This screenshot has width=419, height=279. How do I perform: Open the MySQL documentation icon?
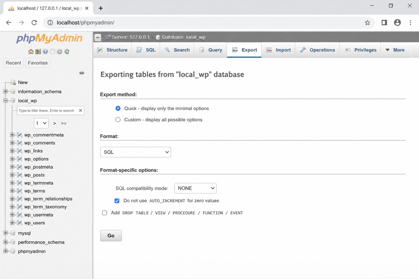pos(52,51)
